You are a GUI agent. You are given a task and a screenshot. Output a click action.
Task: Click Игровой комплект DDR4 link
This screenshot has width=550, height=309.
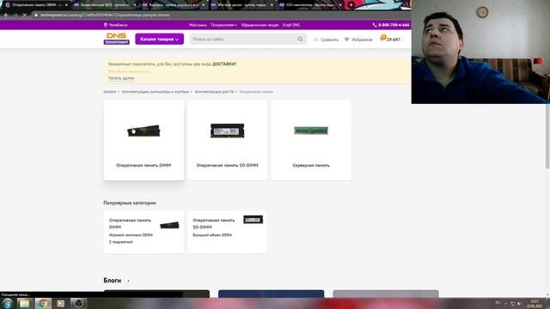point(131,235)
